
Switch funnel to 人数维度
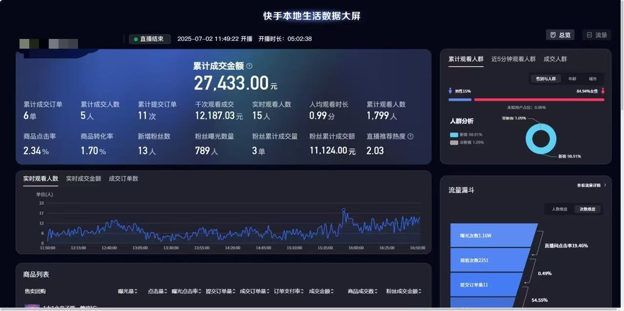pos(559,209)
